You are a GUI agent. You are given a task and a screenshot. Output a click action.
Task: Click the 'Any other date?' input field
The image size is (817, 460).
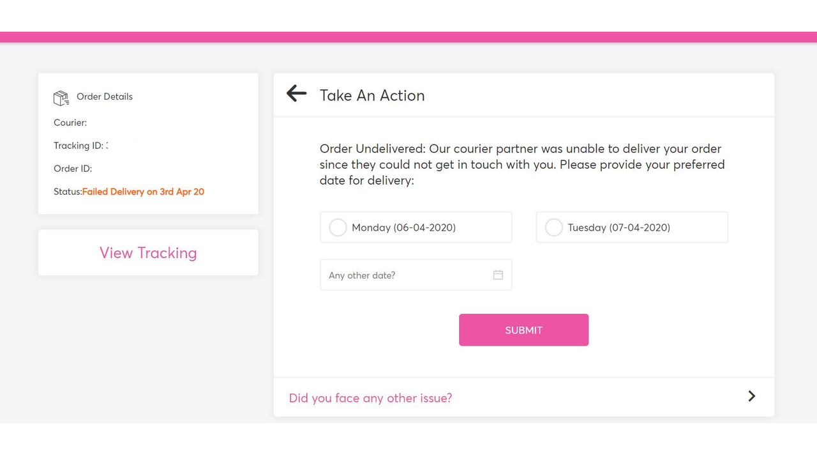[396, 275]
